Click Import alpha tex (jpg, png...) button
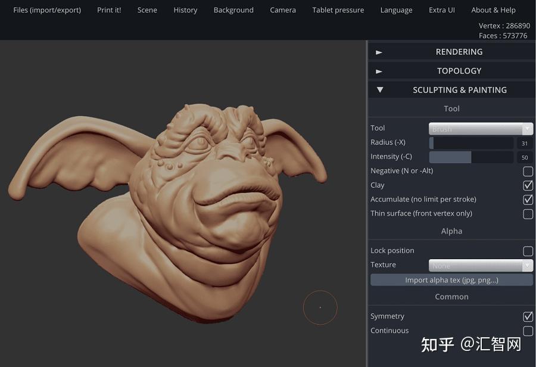The width and height of the screenshot is (536, 367). coord(451,280)
